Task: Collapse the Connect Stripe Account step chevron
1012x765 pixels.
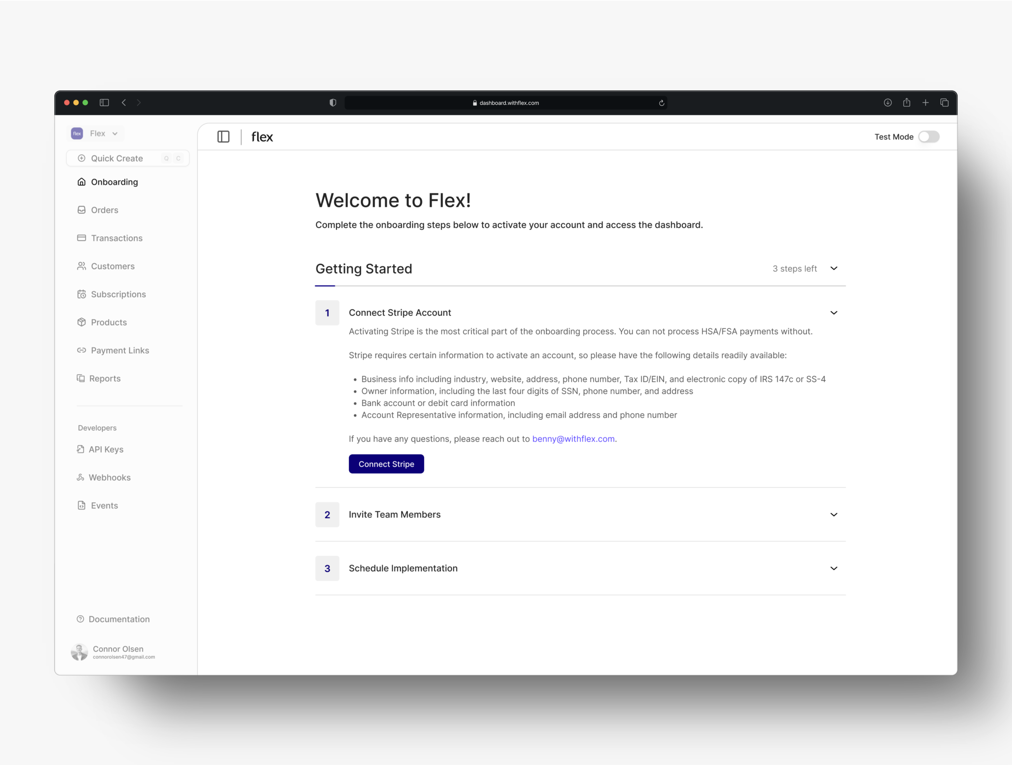Action: [x=833, y=312]
